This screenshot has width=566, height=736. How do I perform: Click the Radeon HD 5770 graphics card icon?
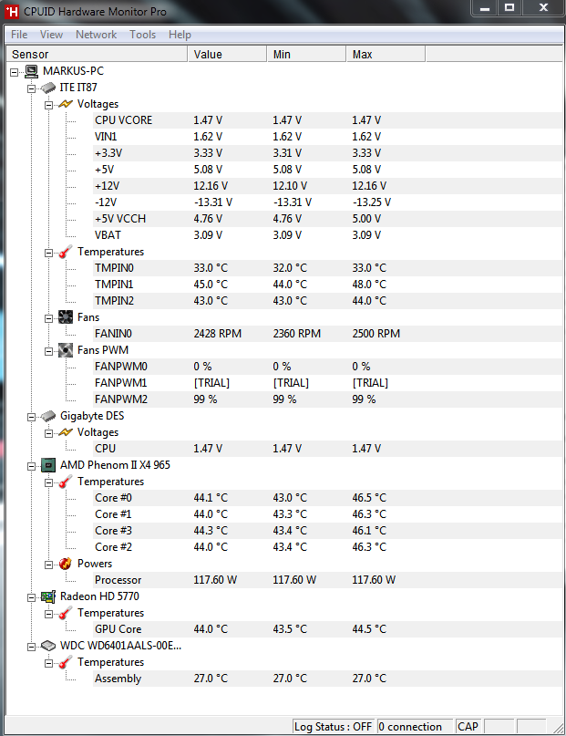48,596
